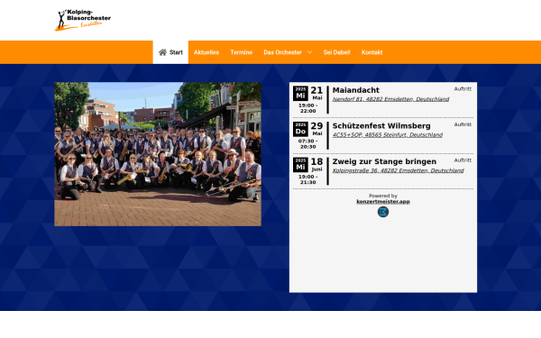The image size is (541, 338).
Task: Open Zweig zur Stange bringen event
Action: tap(384, 161)
